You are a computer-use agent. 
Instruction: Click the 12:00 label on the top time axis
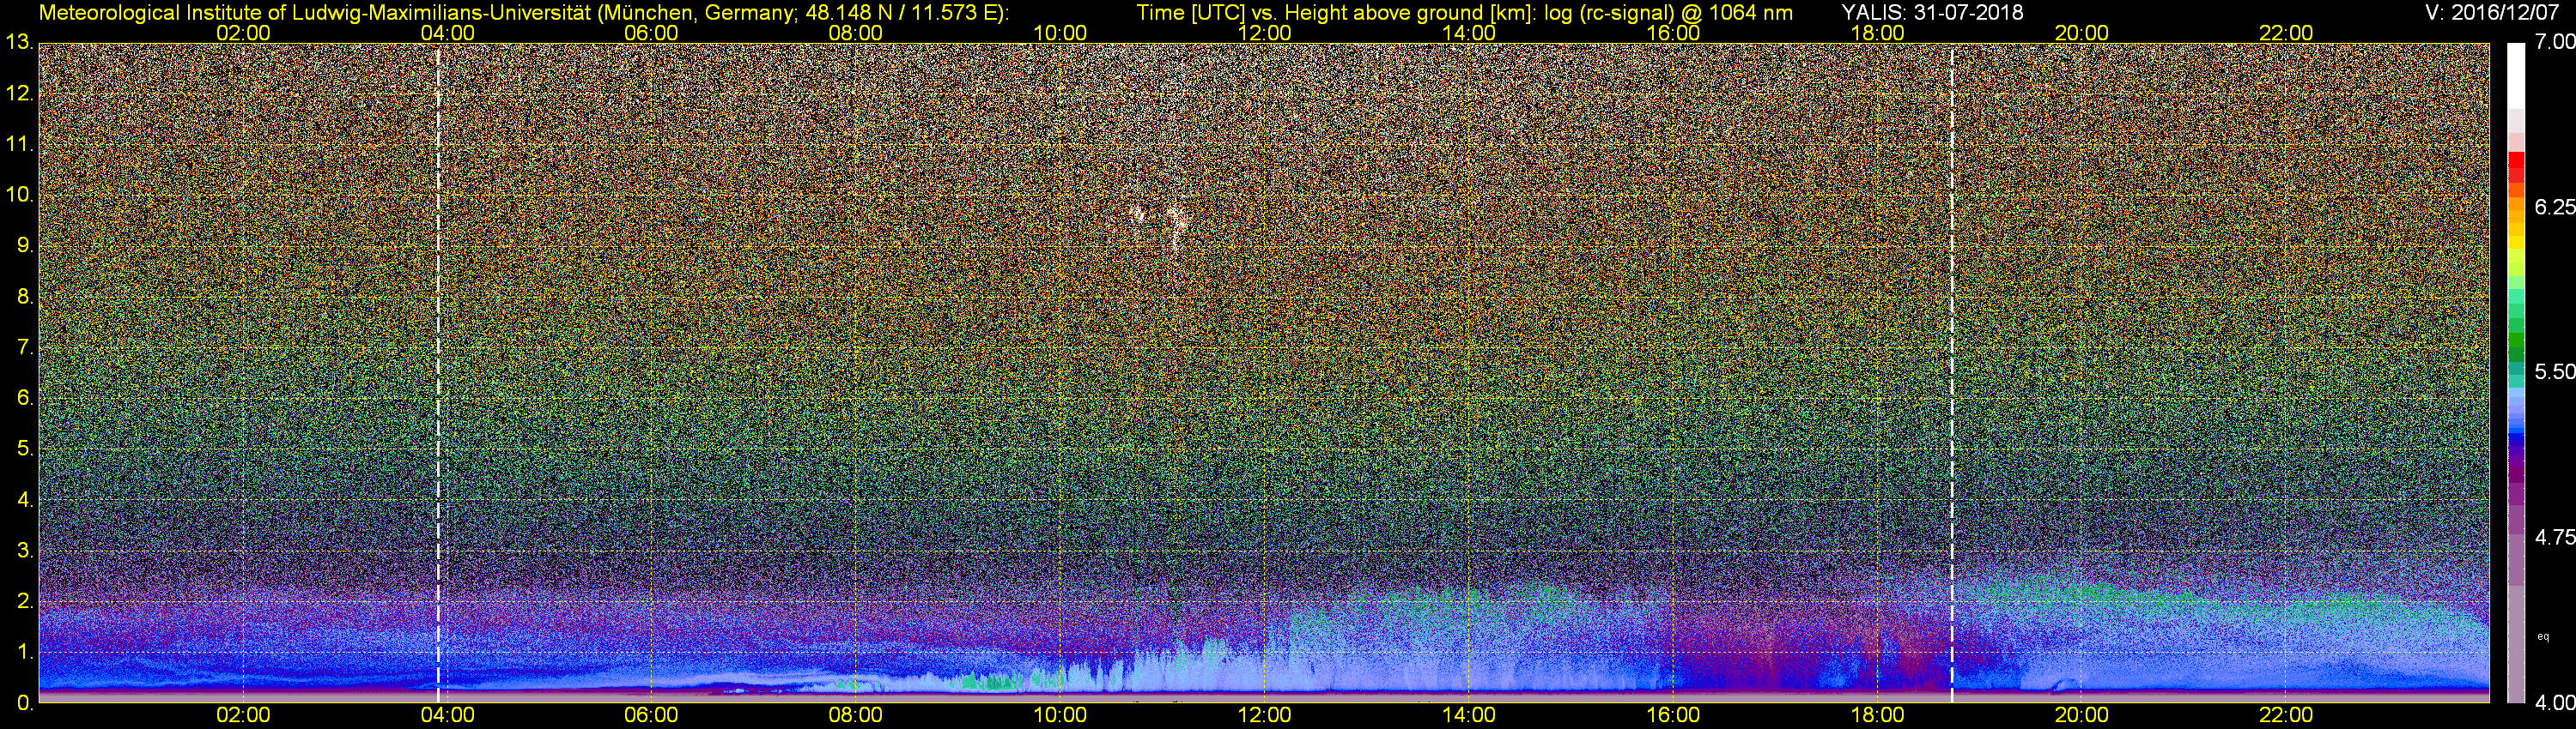(1264, 33)
